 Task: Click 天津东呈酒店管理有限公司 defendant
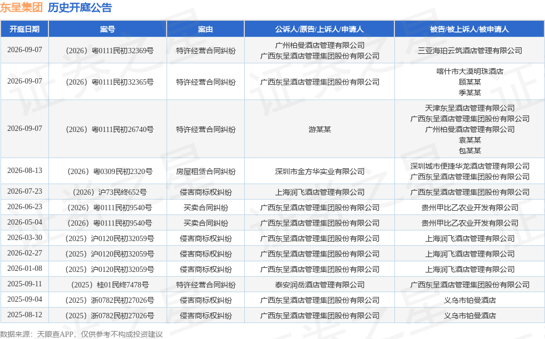point(469,108)
